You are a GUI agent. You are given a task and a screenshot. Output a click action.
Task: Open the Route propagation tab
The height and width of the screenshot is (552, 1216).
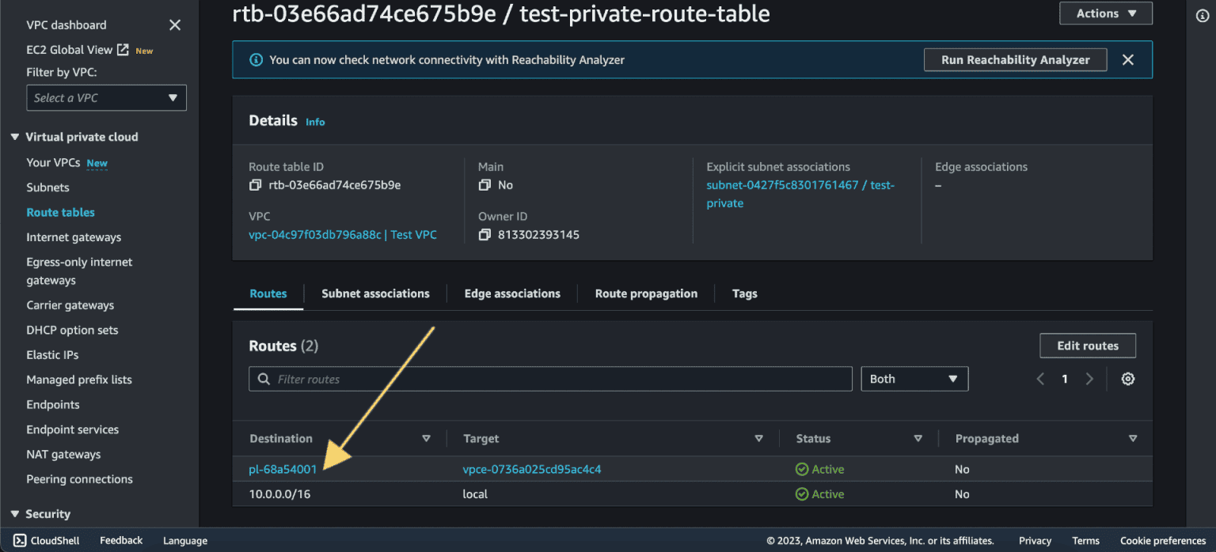pos(646,293)
